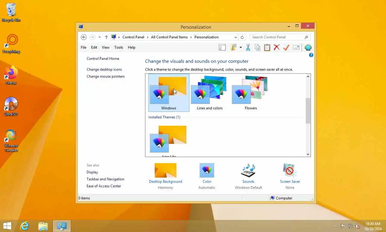Expand the address bar history dropdown
386x232 pixels.
[236, 37]
